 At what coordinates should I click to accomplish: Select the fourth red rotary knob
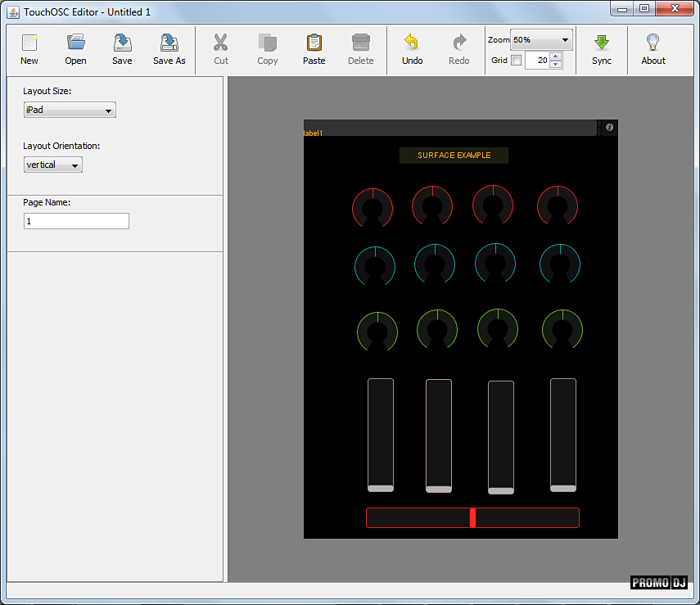558,205
